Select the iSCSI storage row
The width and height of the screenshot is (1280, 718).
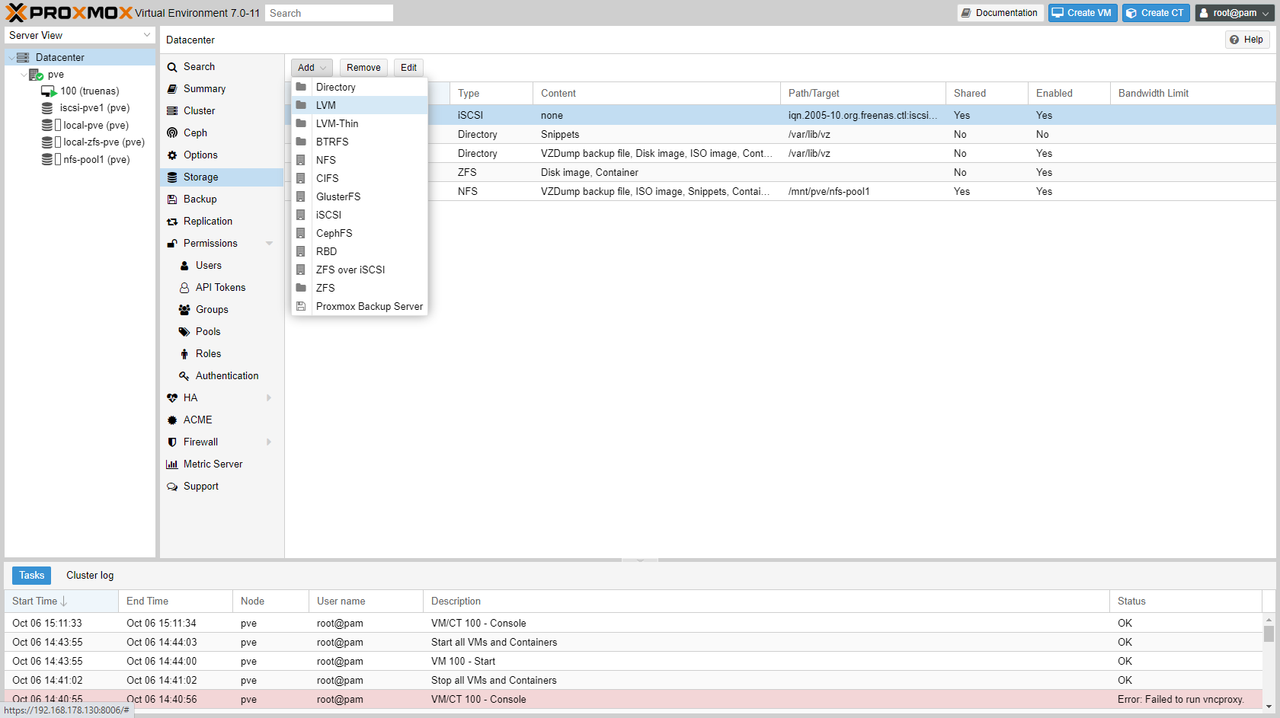click(781, 116)
